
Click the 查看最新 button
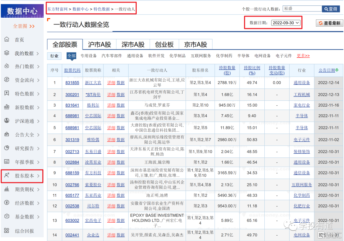[x=330, y=23]
